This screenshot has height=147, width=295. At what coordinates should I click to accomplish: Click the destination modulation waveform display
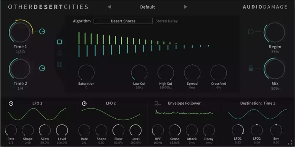[x=257, y=114]
